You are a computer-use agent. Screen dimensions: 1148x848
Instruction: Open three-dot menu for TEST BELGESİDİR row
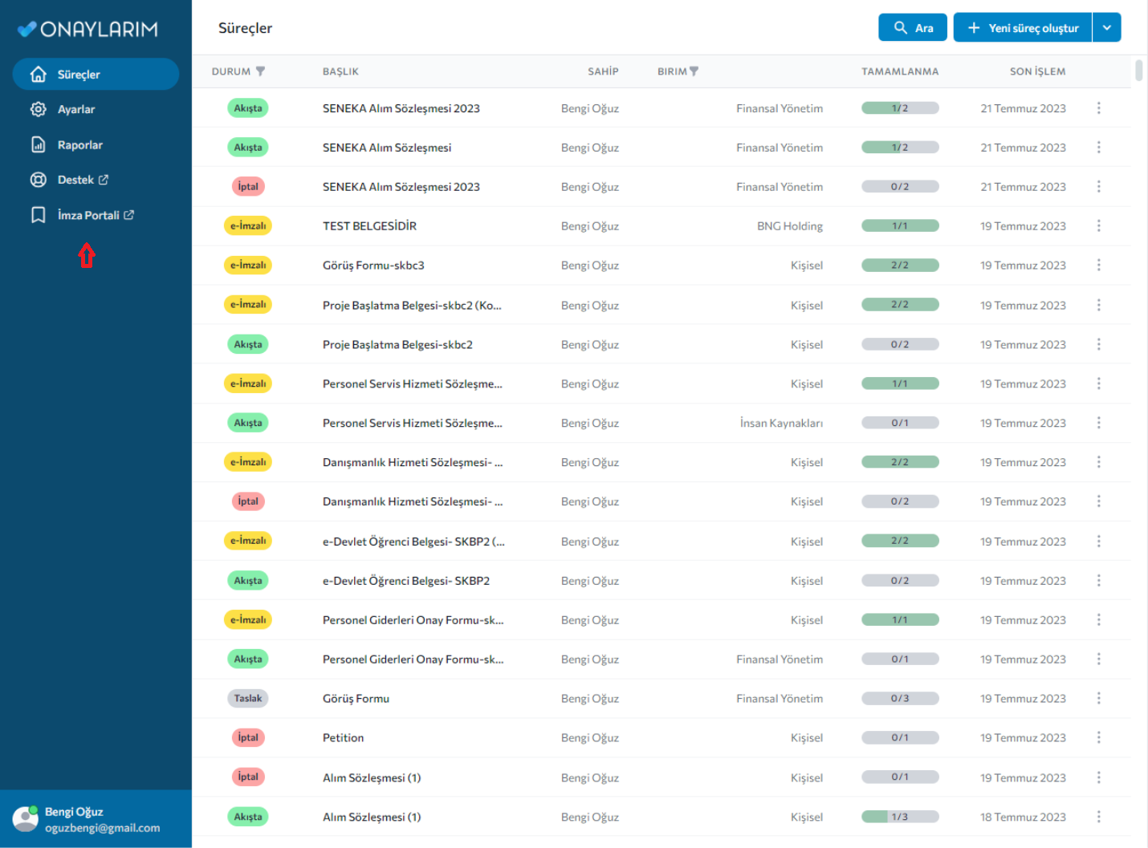[x=1098, y=226]
